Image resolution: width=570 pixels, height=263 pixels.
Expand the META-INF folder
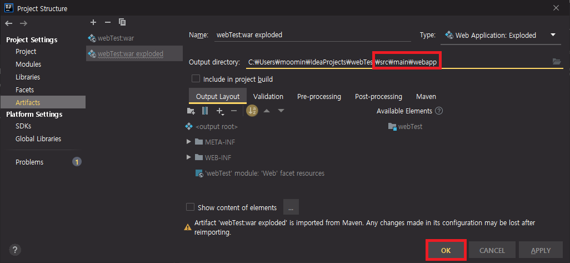tap(188, 141)
